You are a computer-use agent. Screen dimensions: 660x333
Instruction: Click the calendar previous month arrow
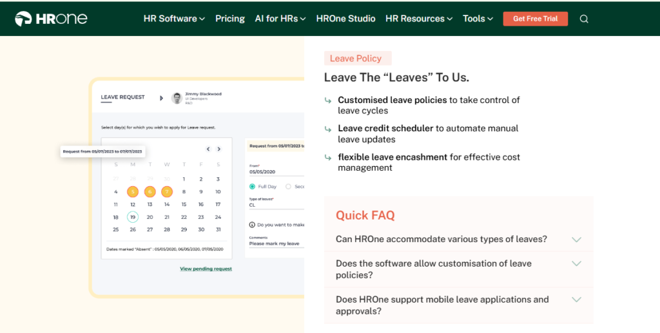point(208,149)
